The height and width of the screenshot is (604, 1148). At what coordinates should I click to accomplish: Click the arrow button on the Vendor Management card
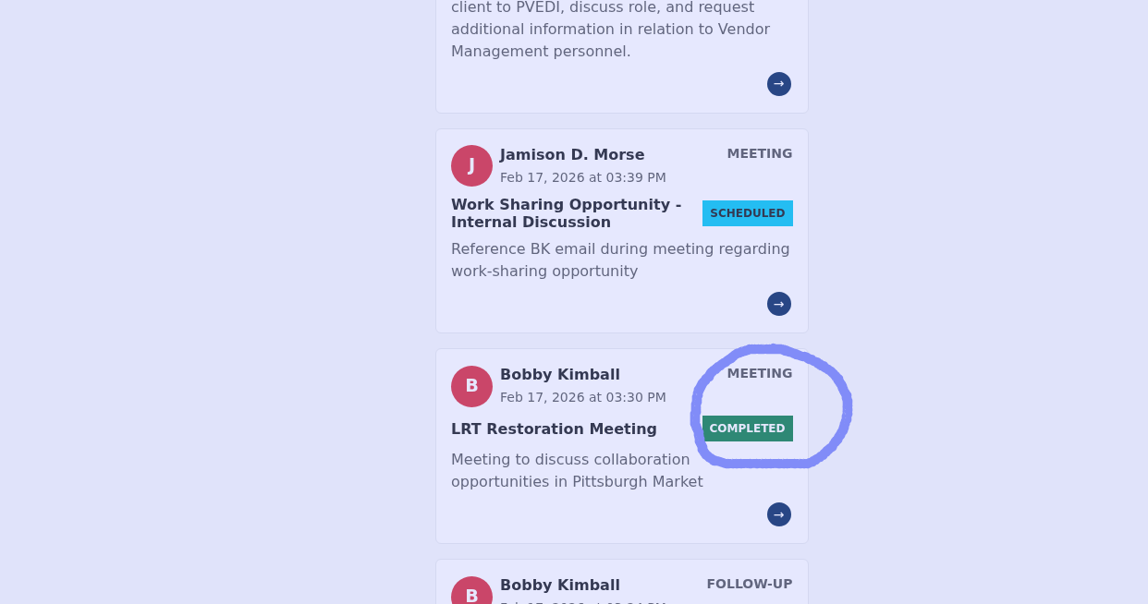point(779,84)
